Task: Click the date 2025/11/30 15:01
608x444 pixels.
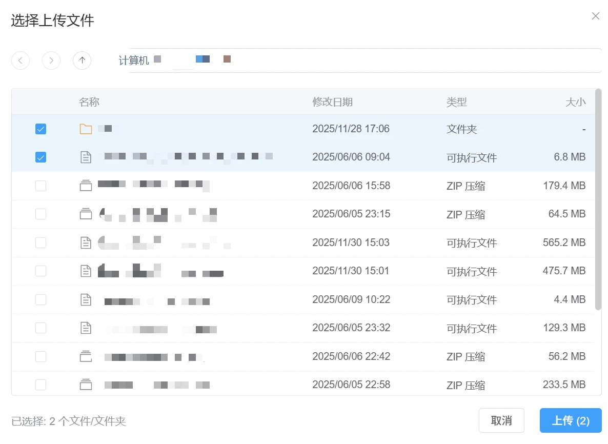Action: tap(351, 271)
